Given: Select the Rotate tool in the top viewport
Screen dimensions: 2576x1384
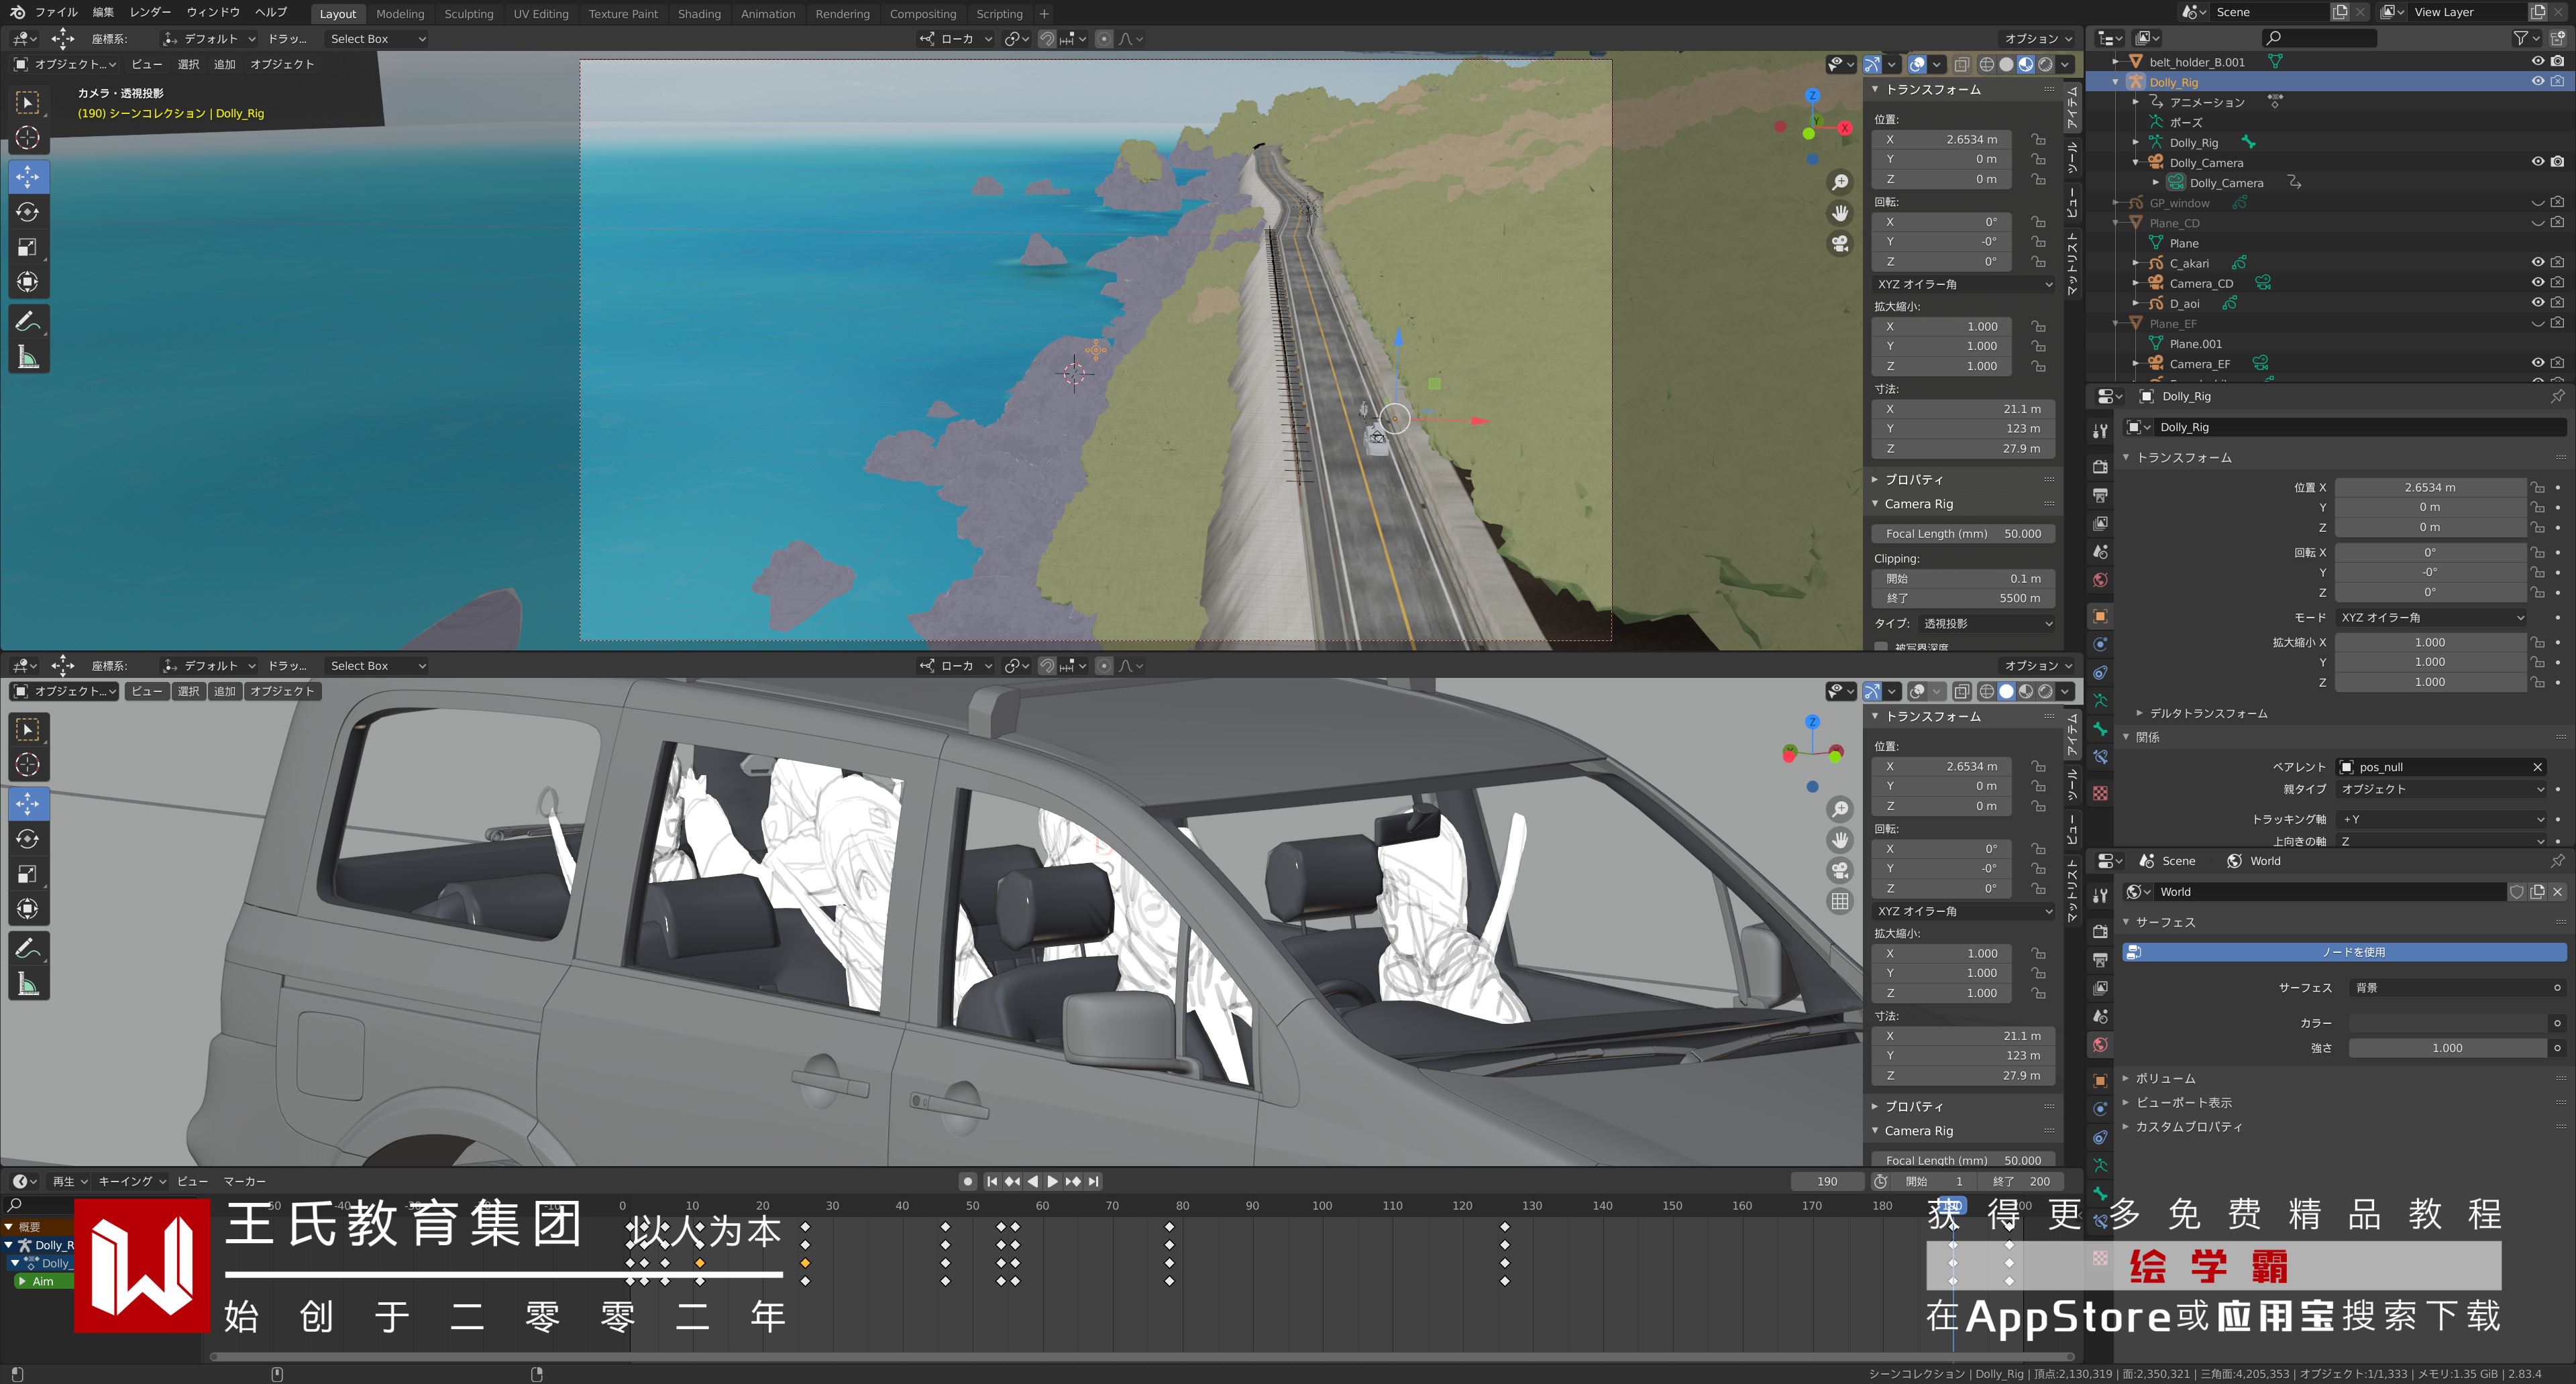Looking at the screenshot, I should 27,212.
